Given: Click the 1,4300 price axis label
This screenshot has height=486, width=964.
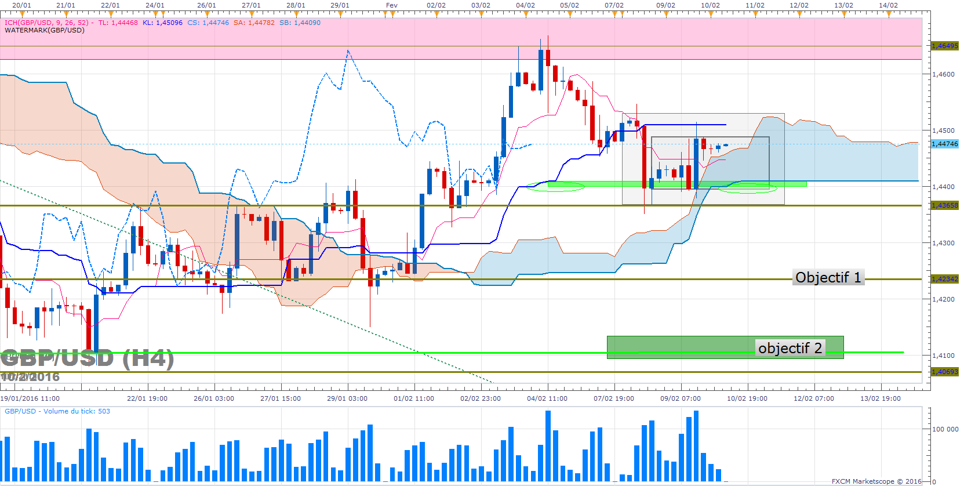Looking at the screenshot, I should click(x=943, y=243).
